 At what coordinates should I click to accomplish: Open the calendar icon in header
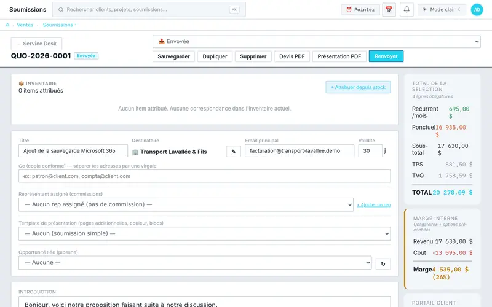[389, 10]
